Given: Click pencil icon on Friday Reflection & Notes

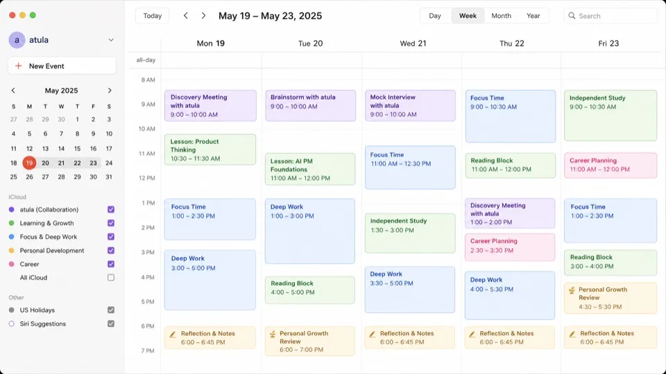Looking at the screenshot, I should [572, 334].
